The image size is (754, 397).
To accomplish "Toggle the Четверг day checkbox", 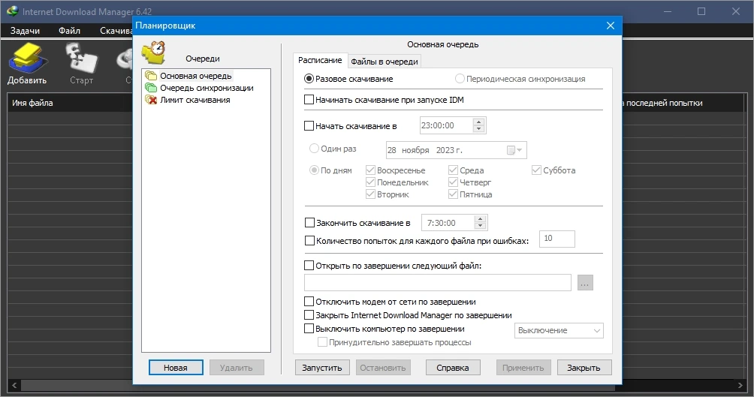I will 453,182.
